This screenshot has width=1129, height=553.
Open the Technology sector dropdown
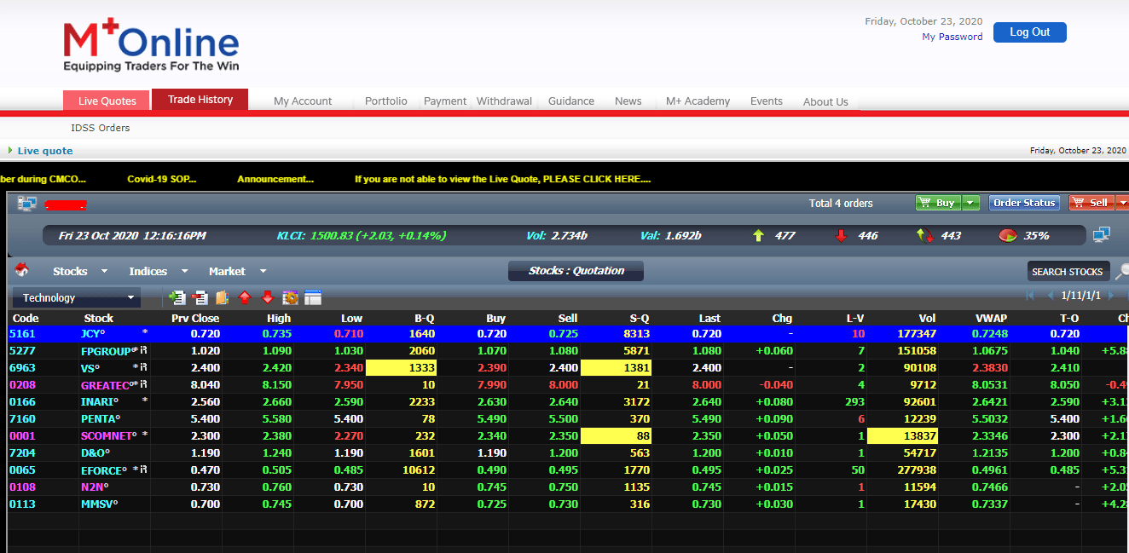point(76,297)
